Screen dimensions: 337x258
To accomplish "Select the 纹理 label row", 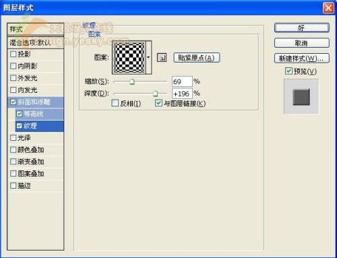I will [30, 126].
